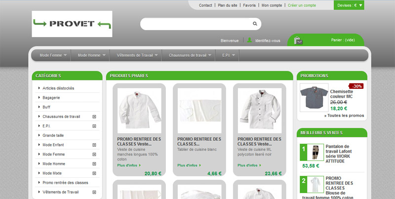The height and width of the screenshot is (199, 395).
Task: Click Créer un compte link
Action: pos(302,5)
